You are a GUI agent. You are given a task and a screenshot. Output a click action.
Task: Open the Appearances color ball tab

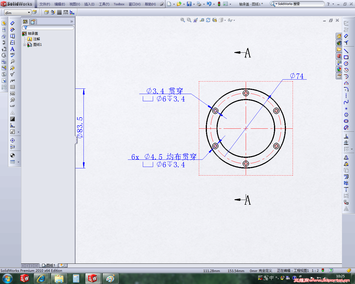339,69
